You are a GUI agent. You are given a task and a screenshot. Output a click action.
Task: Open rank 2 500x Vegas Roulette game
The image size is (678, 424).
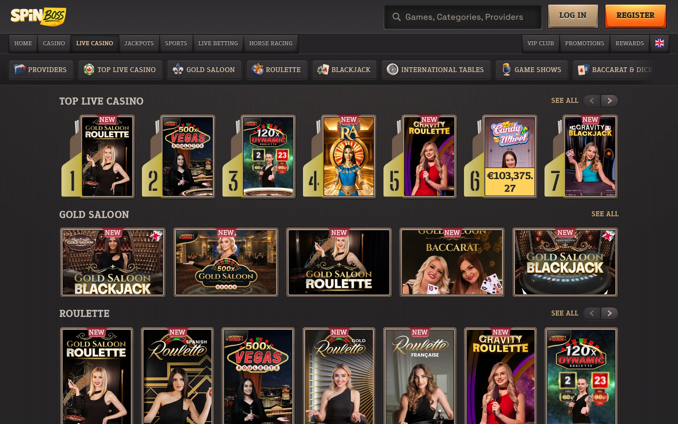[x=188, y=157]
